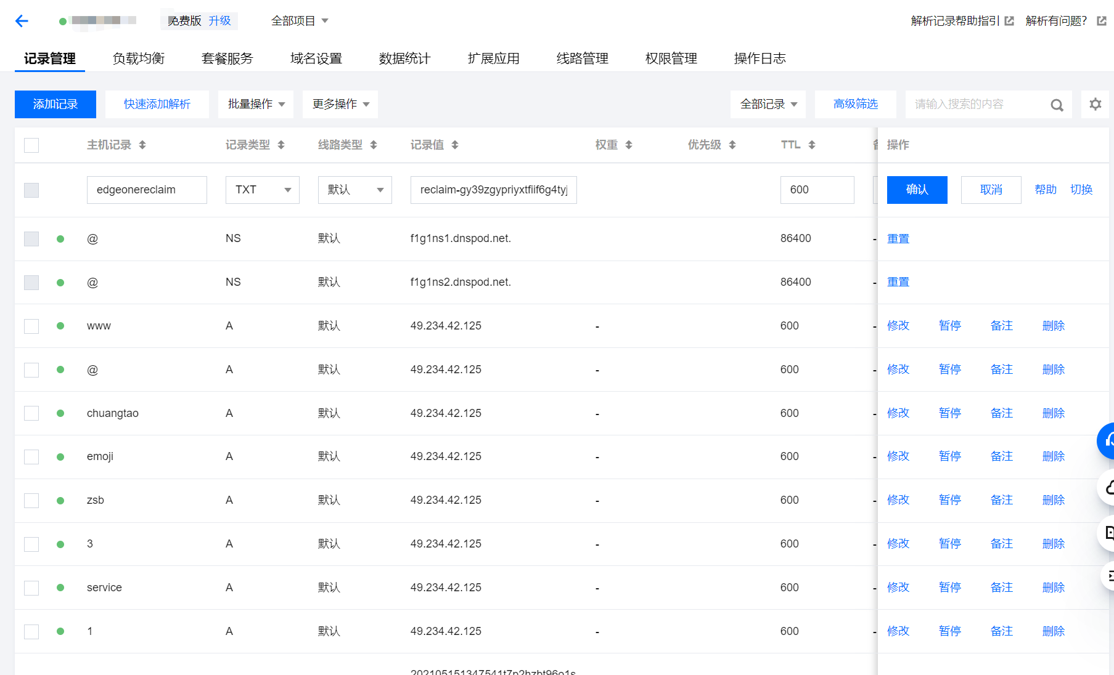Image resolution: width=1114 pixels, height=675 pixels.
Task: Sort by 优先级 column arrows
Action: pyautogui.click(x=732, y=145)
